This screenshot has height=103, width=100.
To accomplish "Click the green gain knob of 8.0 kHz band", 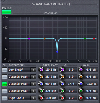I will pos(81,91).
